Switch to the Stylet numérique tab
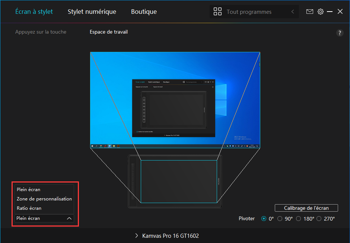The image size is (350, 243). point(92,12)
